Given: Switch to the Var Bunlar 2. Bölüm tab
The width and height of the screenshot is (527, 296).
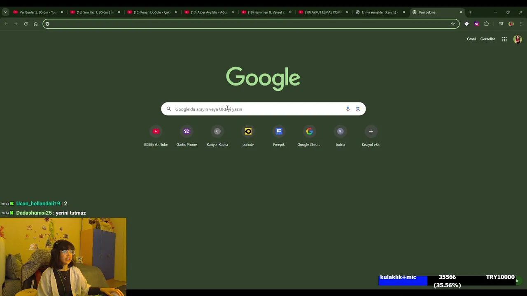Looking at the screenshot, I should click(x=38, y=12).
